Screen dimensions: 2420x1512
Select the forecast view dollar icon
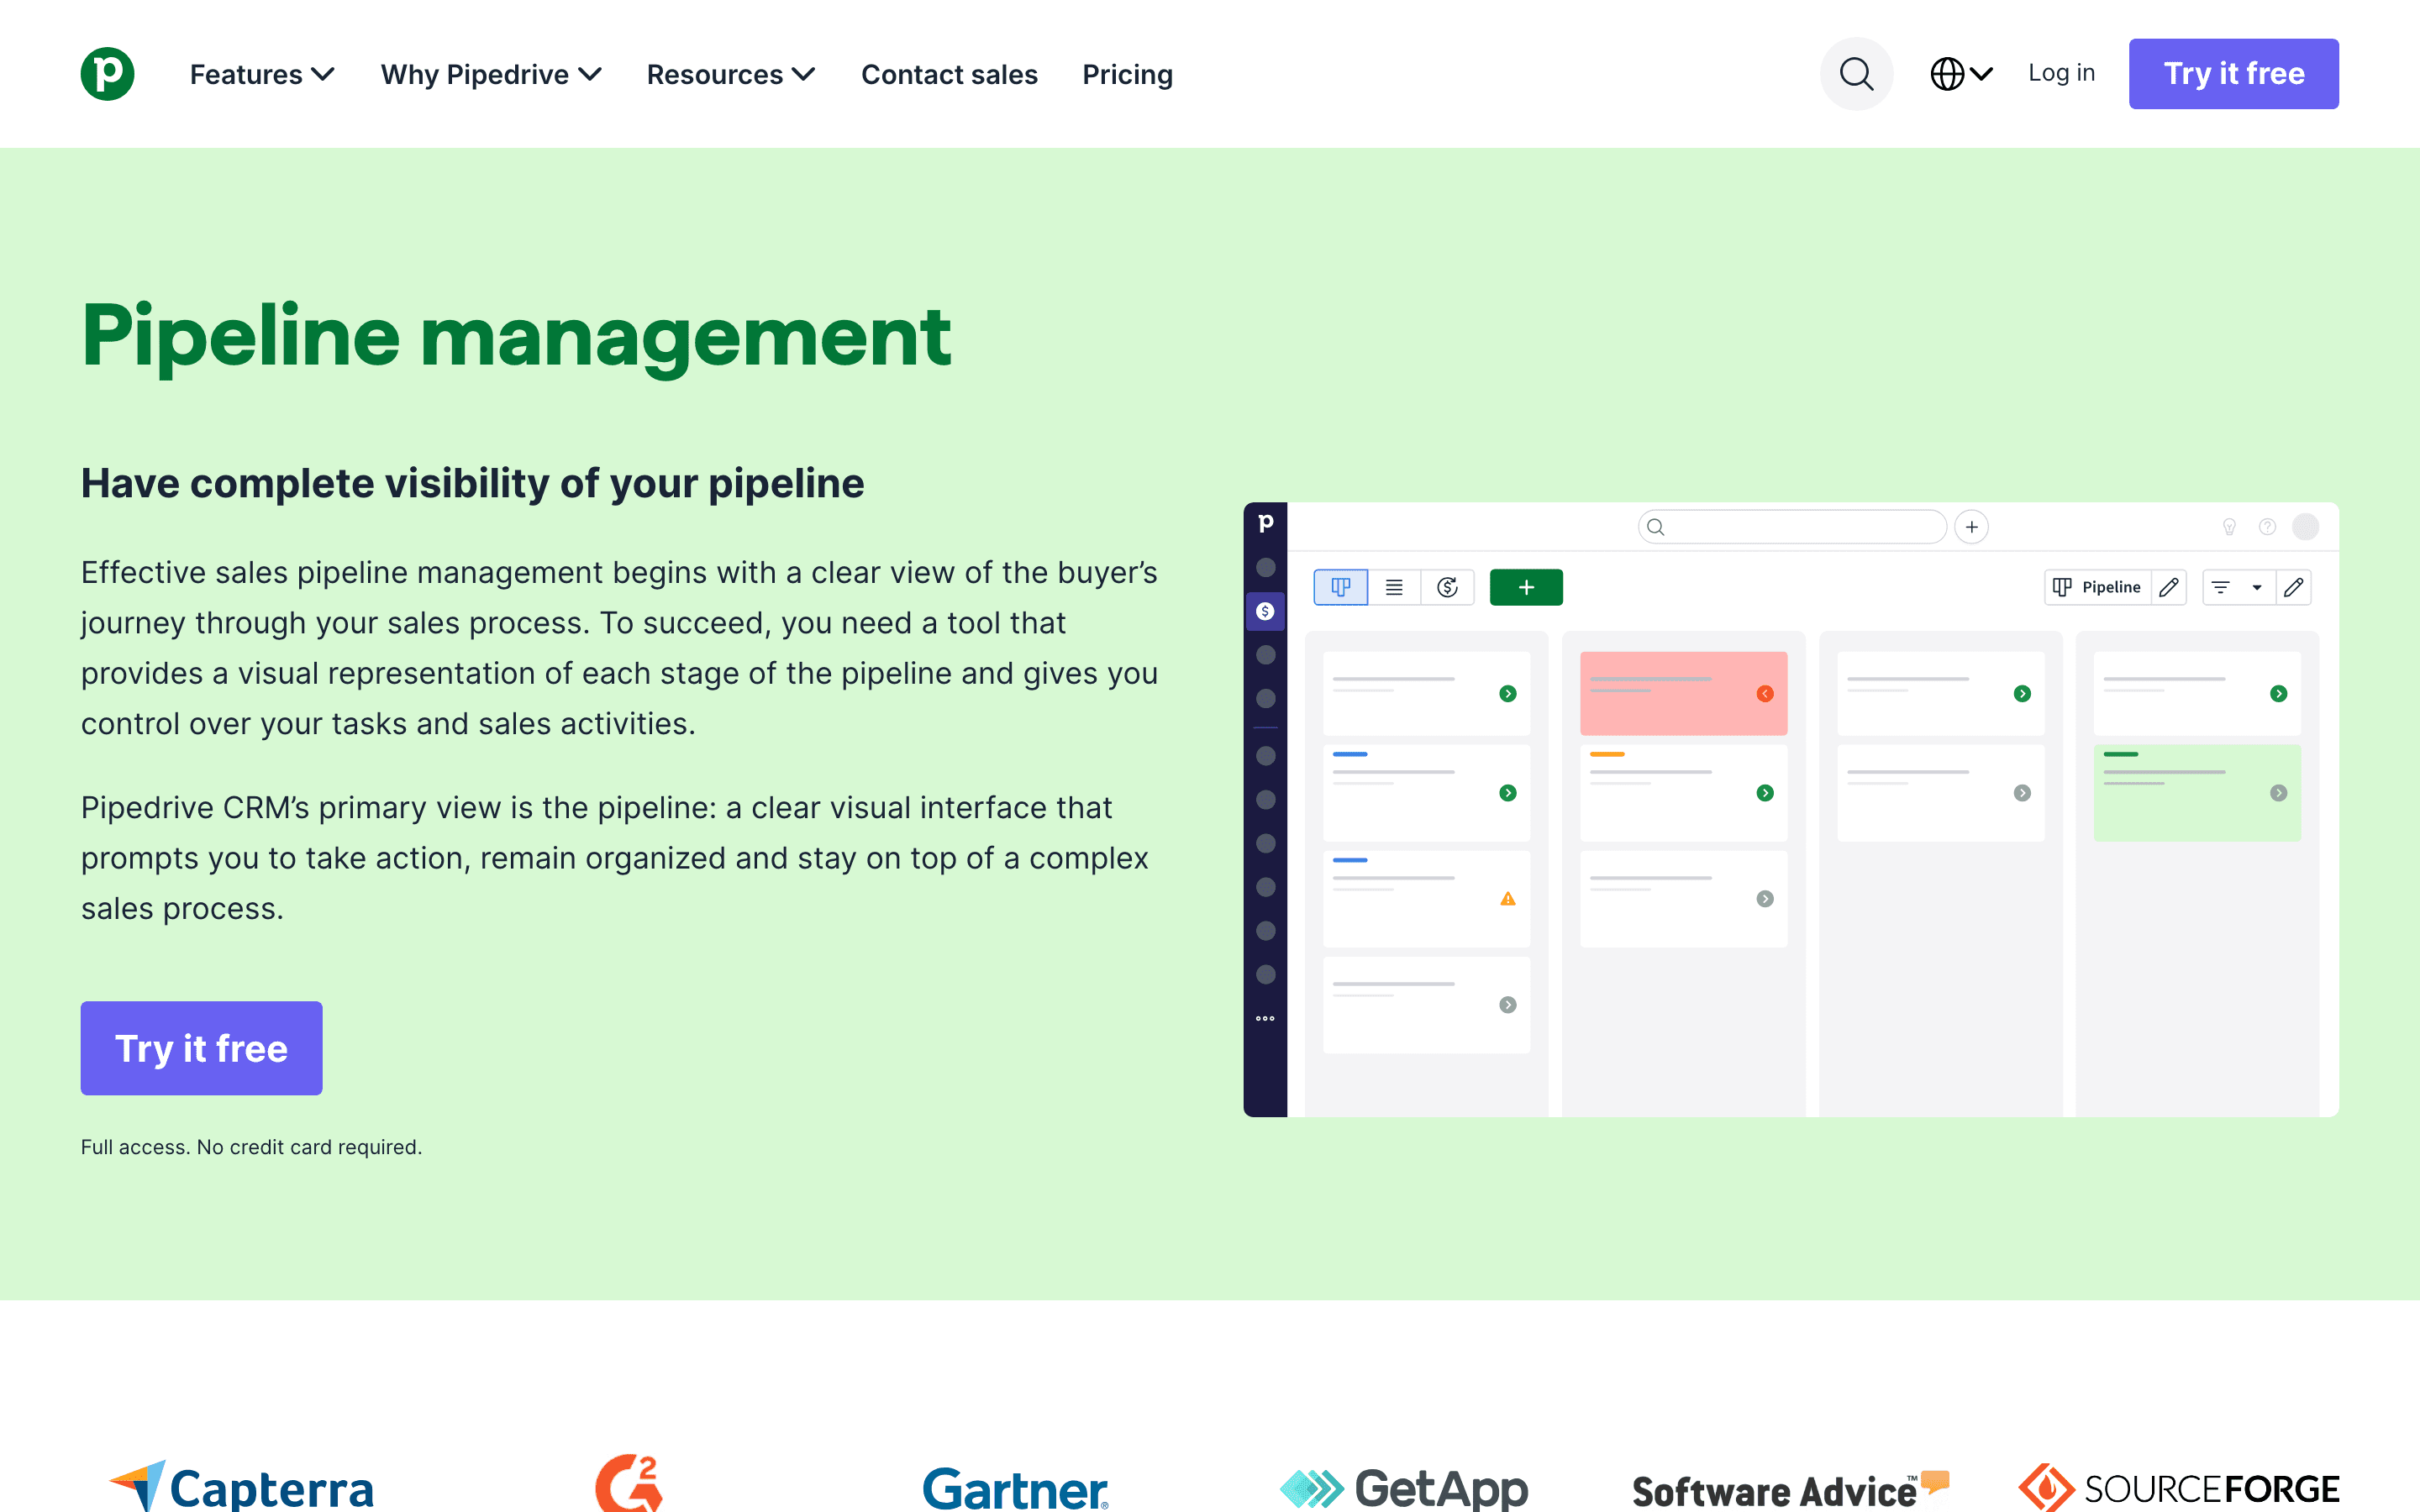1447,587
